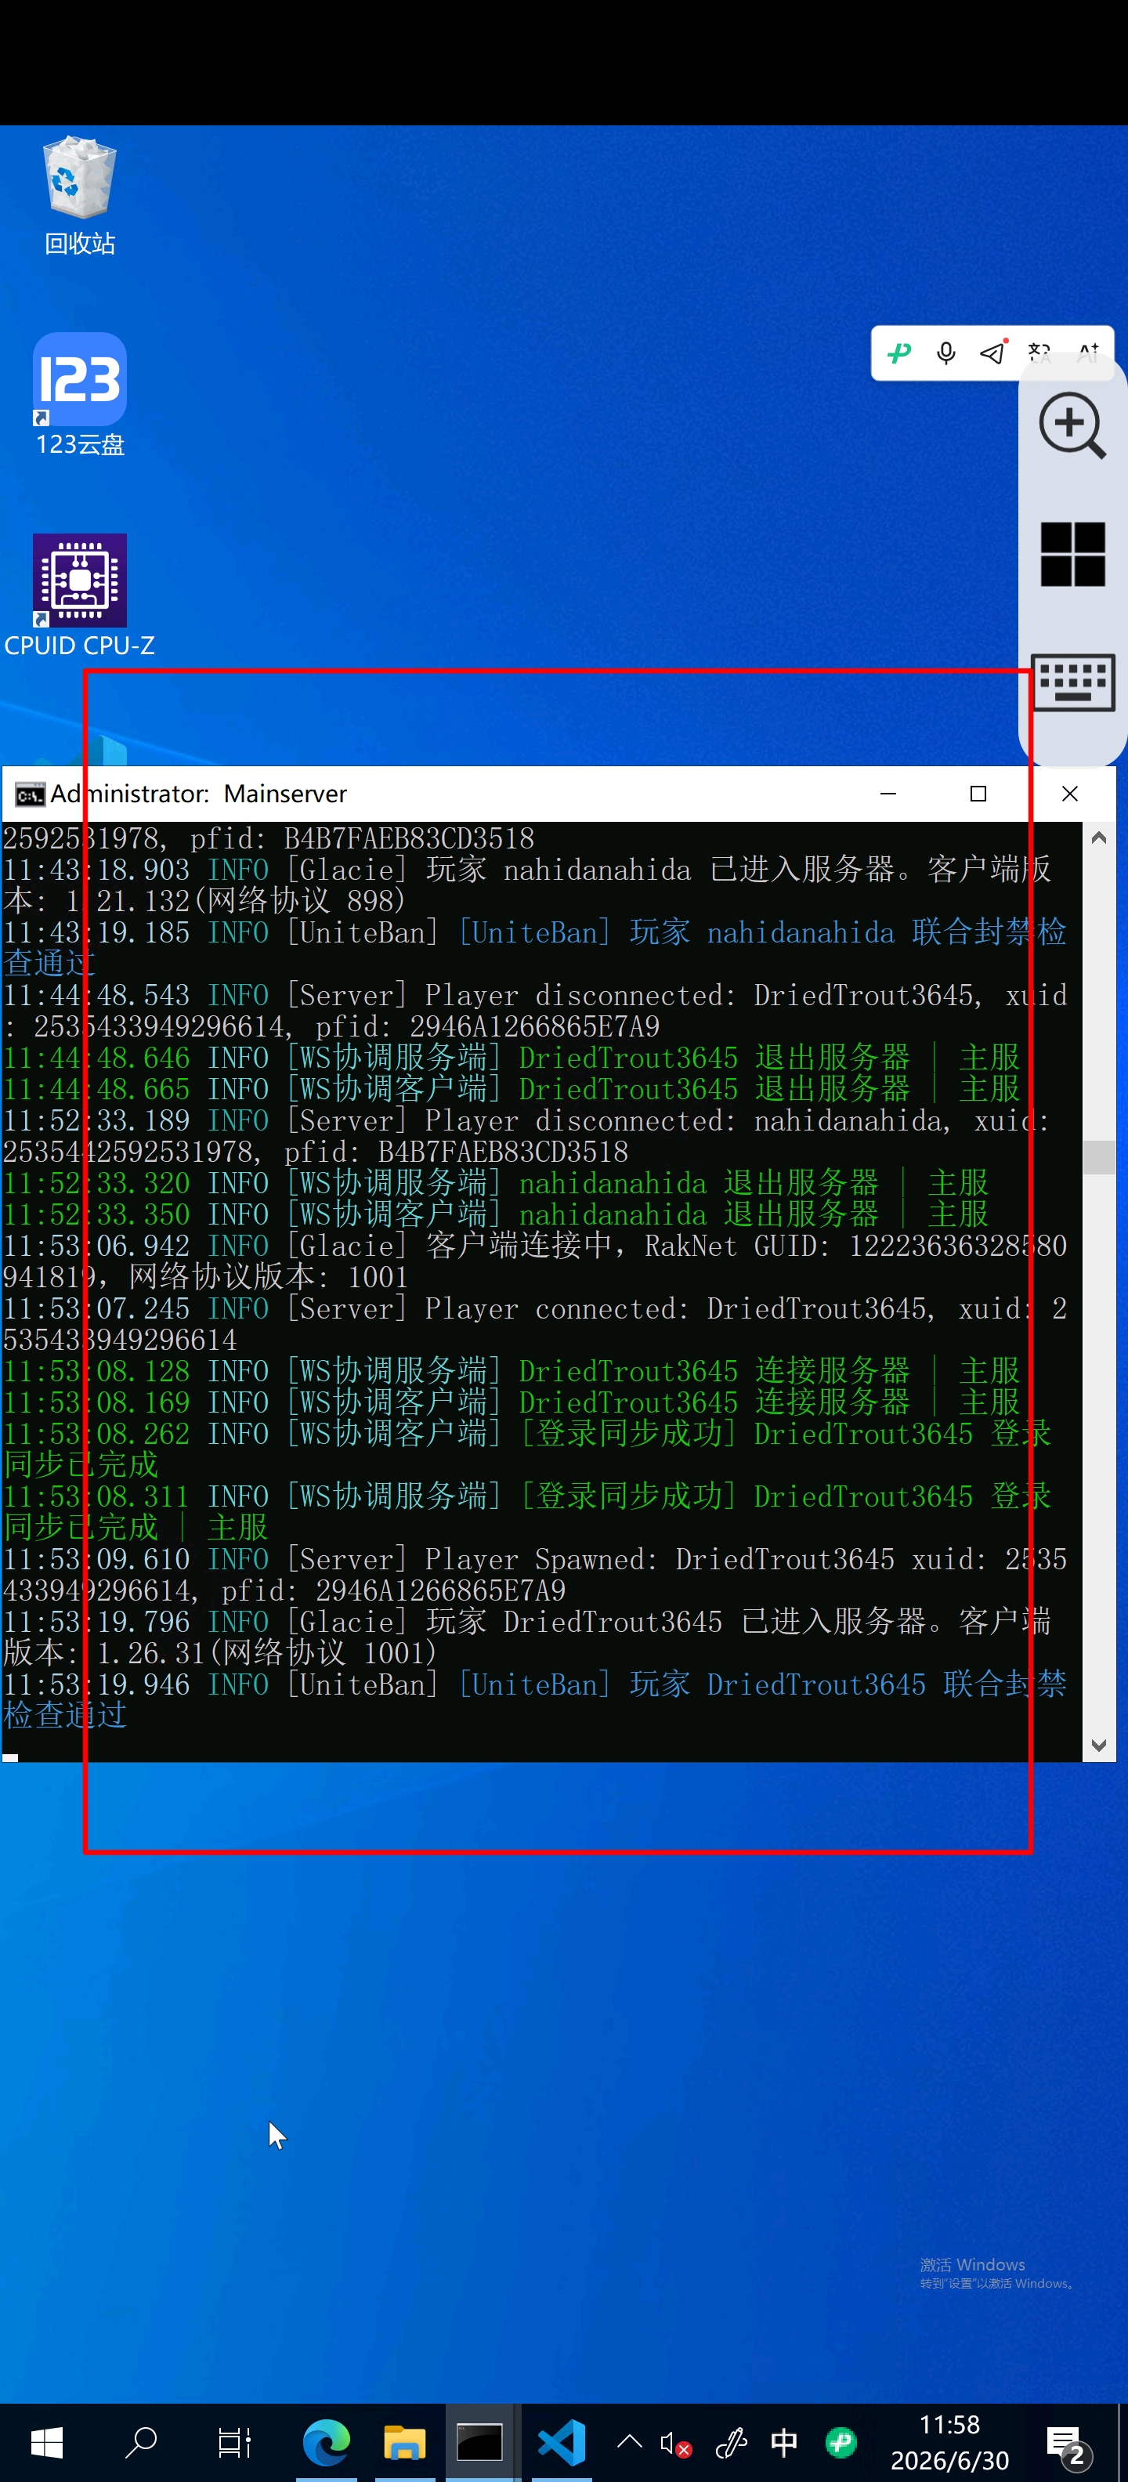Click the console icon in the Mainserver title bar

pyautogui.click(x=29, y=795)
